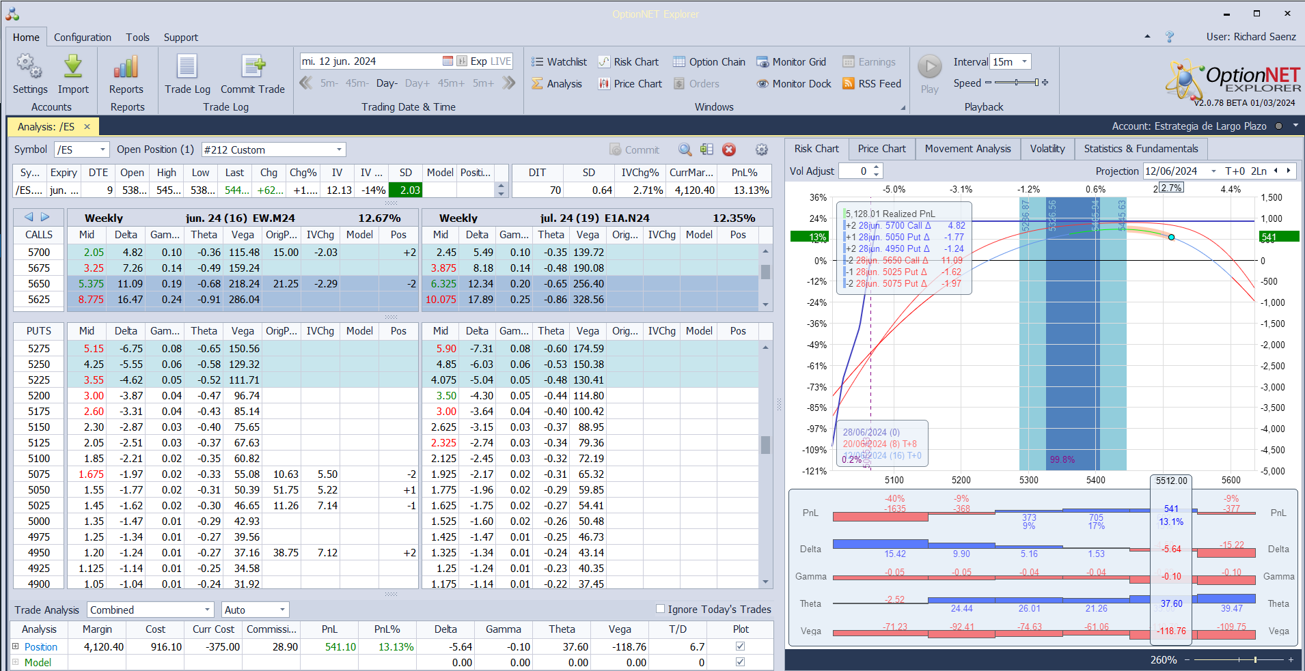Open the Analysis window
Screen dimensions: 1305x671
point(557,83)
